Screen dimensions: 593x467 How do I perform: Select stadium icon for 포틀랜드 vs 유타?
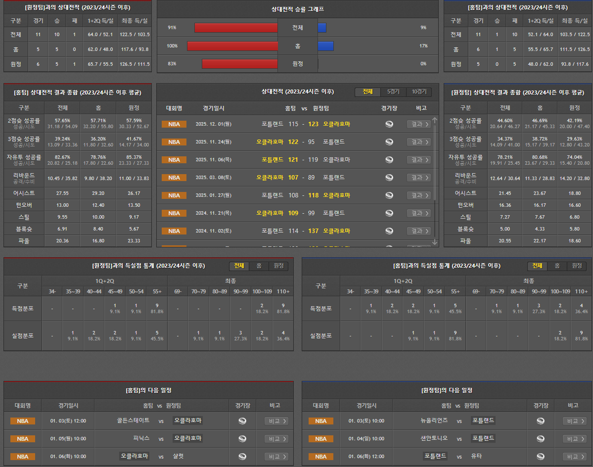541,457
